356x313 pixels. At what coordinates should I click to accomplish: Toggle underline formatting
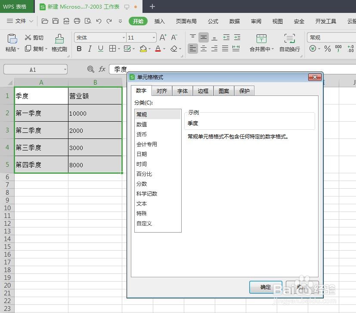pyautogui.click(x=101, y=49)
